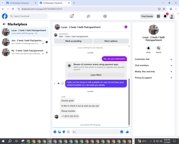Open the Windows notification center icon
The width and height of the screenshot is (179, 144).
[174, 141]
